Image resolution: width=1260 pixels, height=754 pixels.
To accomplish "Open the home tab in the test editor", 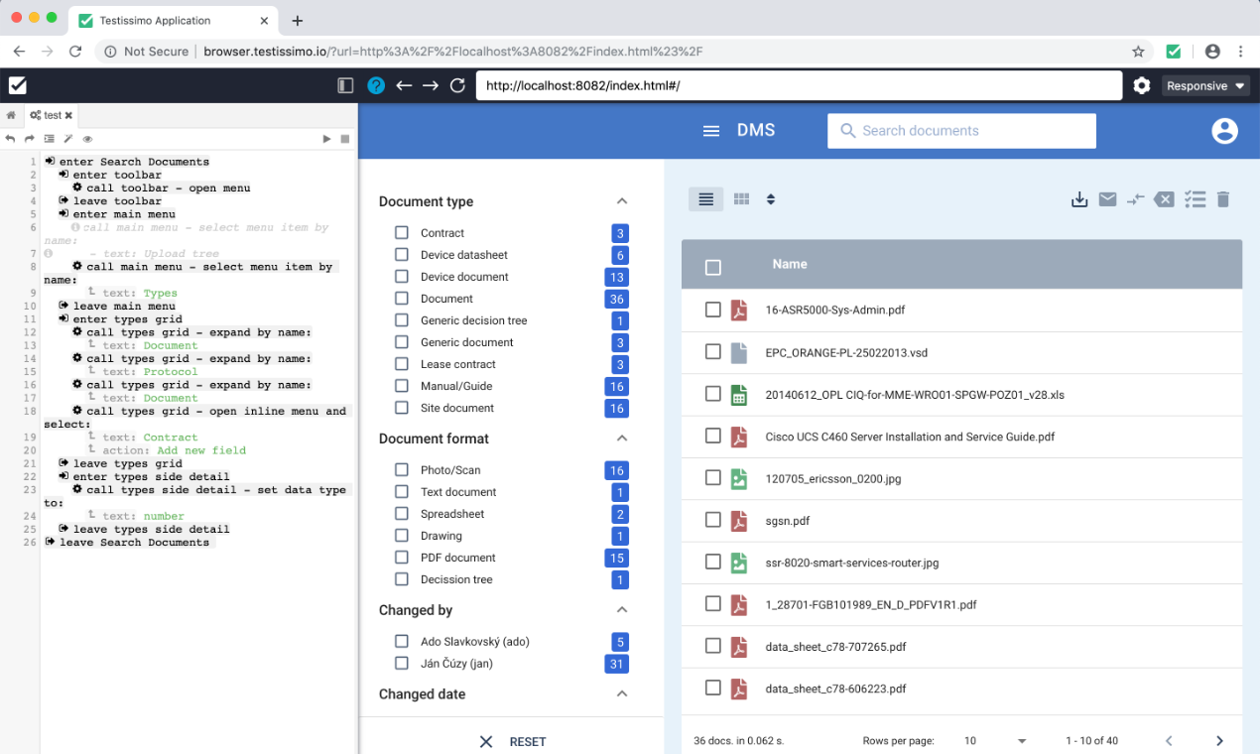I will pos(11,115).
